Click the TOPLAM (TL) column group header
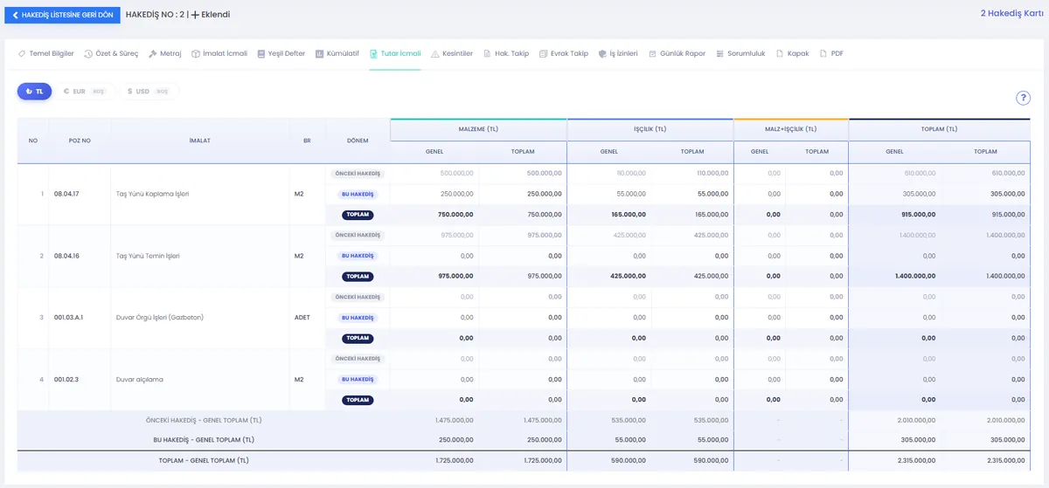Screen dimensions: 1049x488 click(x=939, y=129)
